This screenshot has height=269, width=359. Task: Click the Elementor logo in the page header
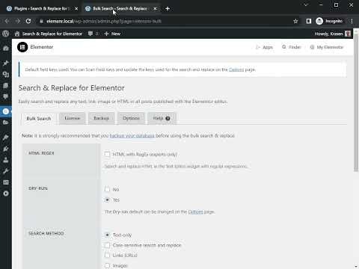point(22,47)
